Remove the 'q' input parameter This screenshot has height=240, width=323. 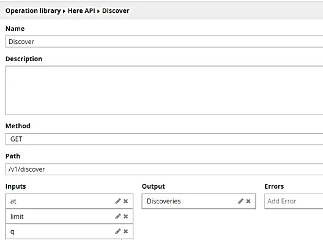125,231
